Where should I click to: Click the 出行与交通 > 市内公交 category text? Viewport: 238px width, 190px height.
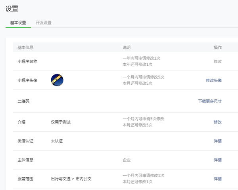[x=71, y=179]
